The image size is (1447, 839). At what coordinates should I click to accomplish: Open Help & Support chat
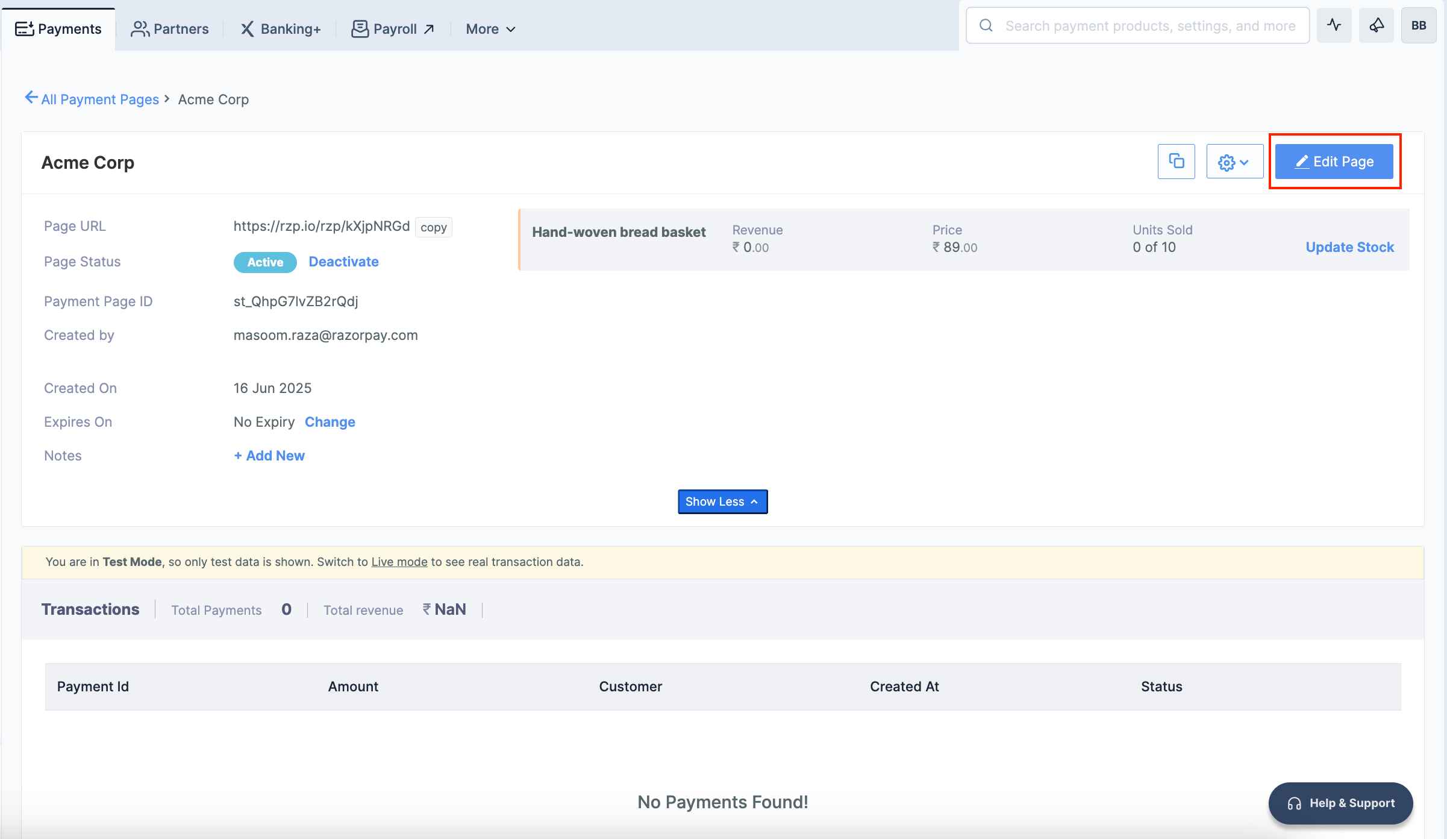[x=1340, y=803]
